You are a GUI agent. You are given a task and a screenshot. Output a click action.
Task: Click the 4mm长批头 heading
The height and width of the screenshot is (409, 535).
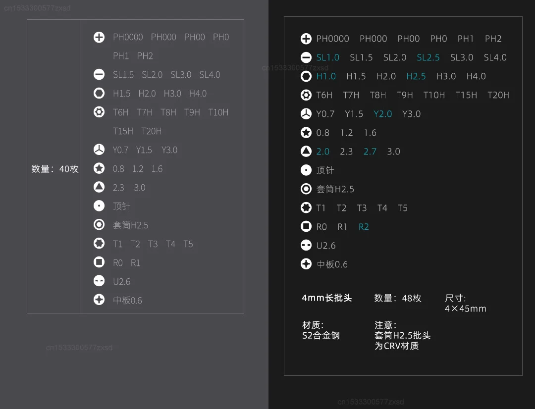(327, 298)
